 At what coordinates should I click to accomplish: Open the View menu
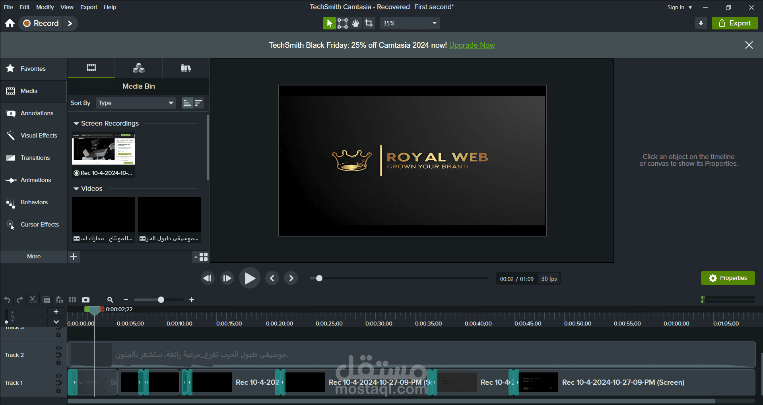pyautogui.click(x=67, y=7)
